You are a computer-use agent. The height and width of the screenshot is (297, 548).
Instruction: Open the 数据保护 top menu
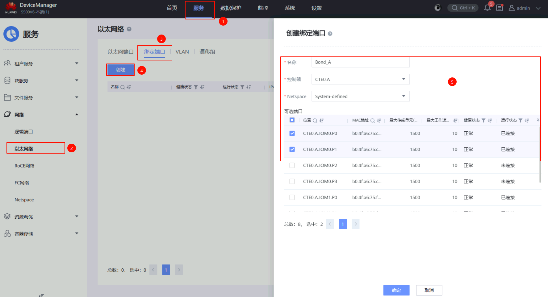231,8
